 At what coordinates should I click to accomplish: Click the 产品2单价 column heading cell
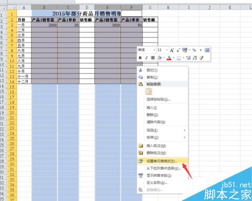tap(132, 20)
